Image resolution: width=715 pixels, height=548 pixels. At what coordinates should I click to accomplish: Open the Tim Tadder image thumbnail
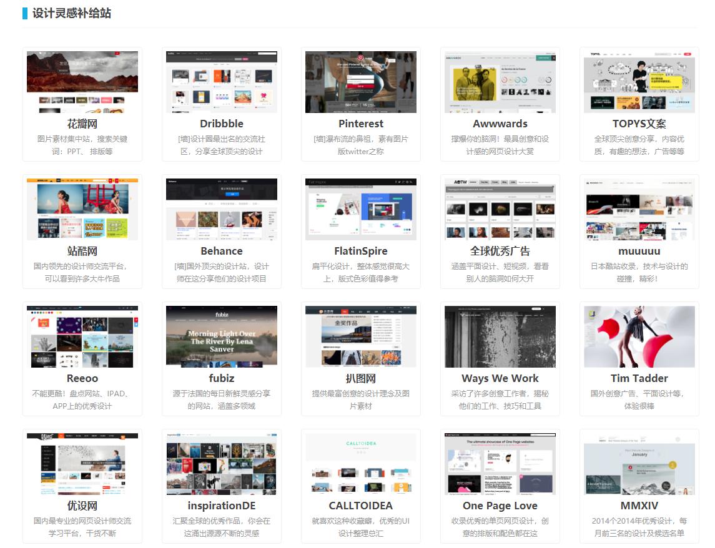639,336
